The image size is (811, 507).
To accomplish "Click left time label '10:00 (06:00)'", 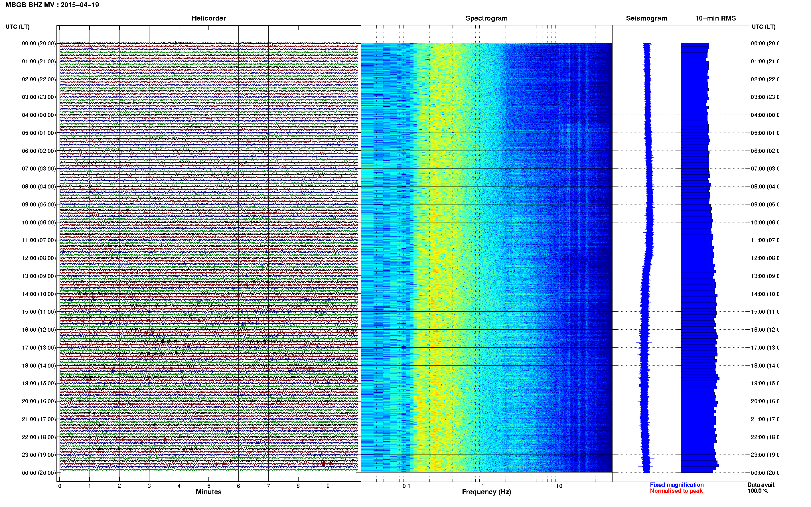I will click(x=39, y=222).
